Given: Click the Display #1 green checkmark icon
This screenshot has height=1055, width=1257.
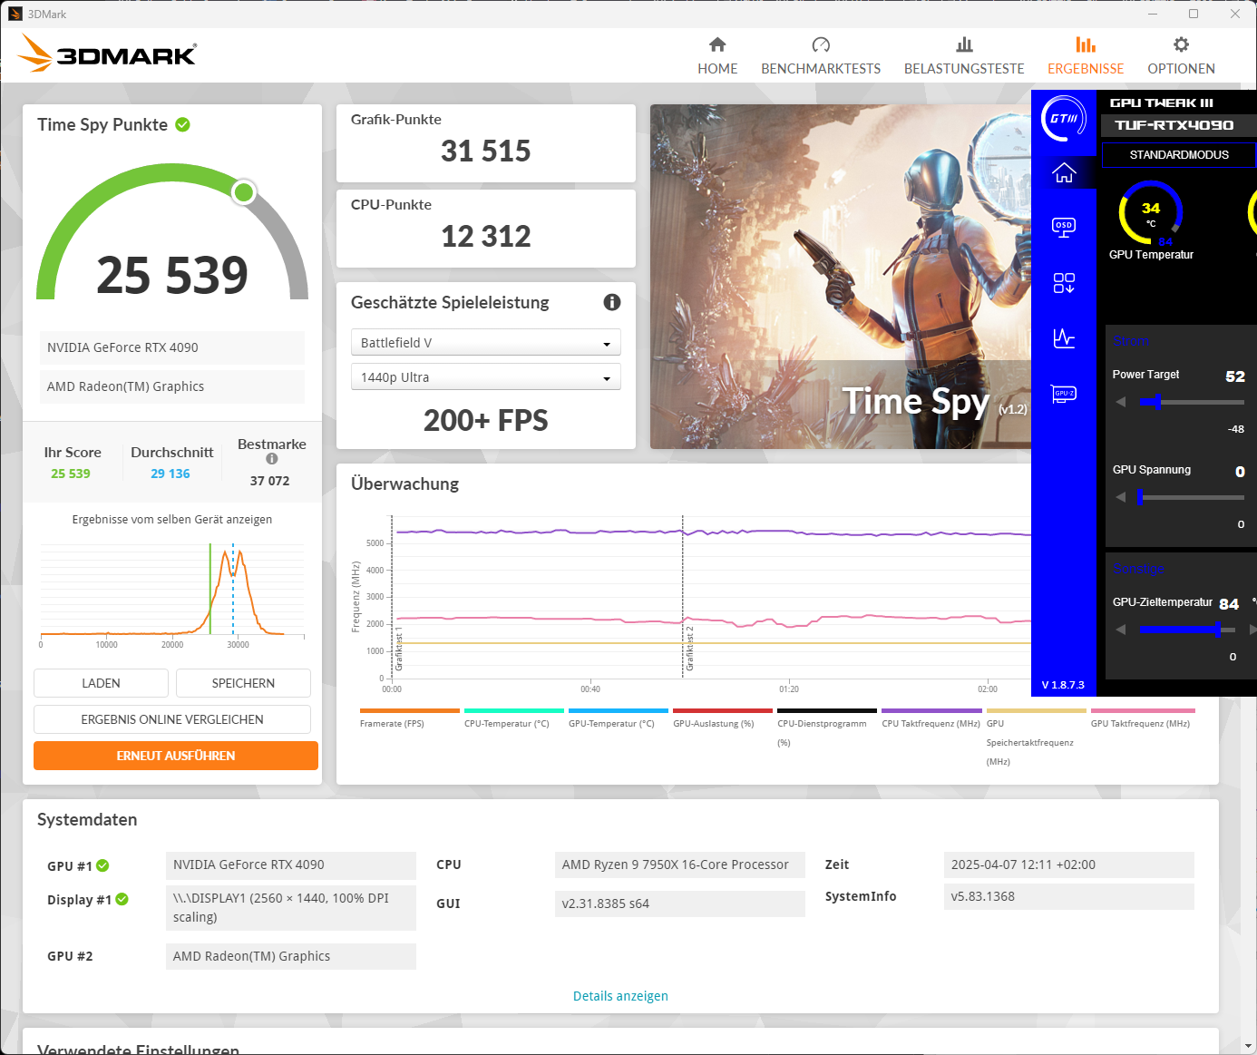Looking at the screenshot, I should tap(122, 899).
